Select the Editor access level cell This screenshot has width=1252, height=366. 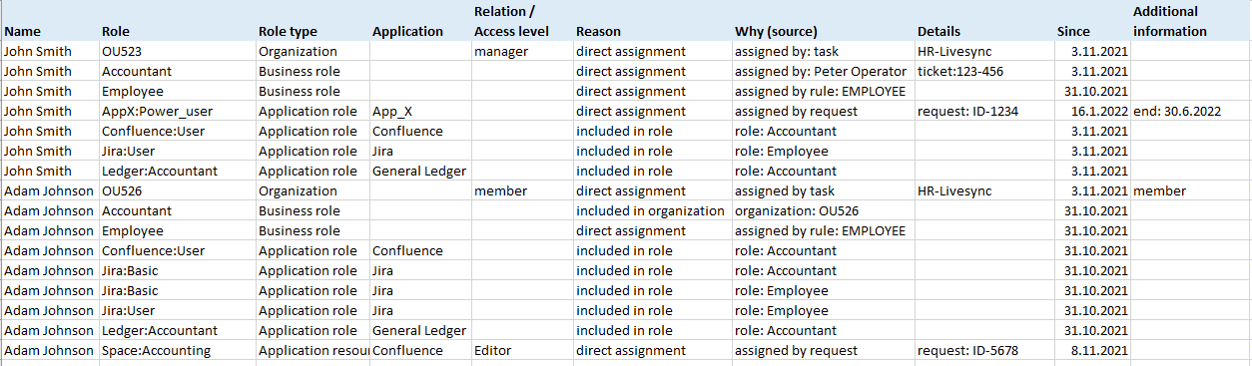[x=522, y=350]
